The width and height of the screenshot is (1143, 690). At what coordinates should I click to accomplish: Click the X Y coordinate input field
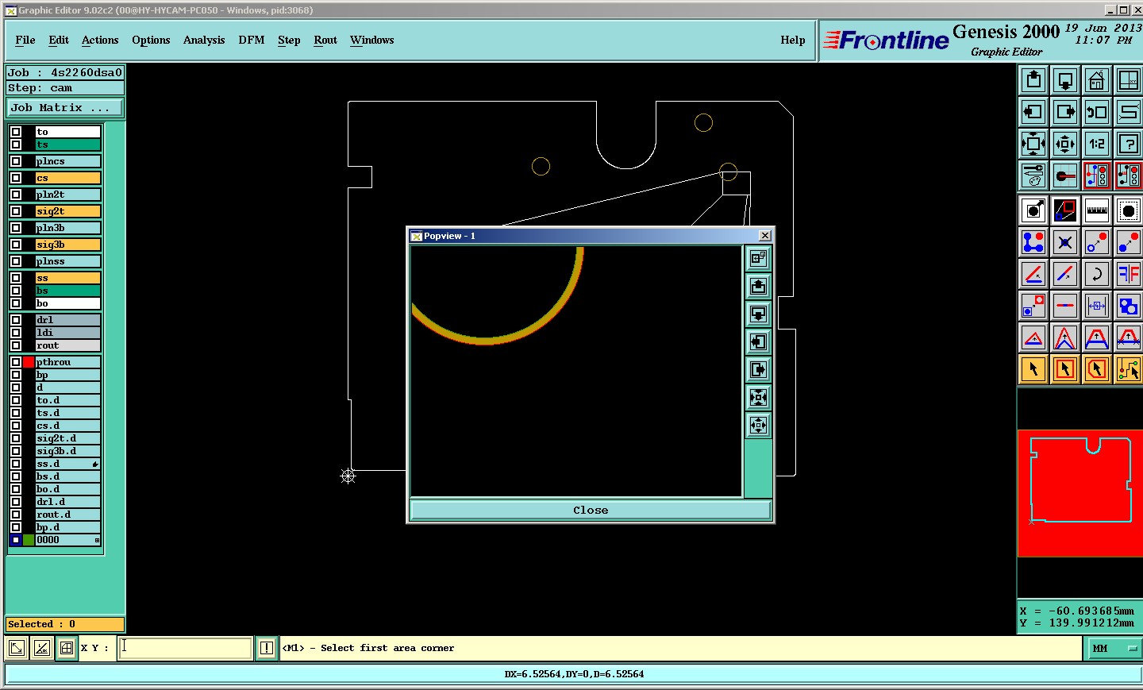[186, 648]
